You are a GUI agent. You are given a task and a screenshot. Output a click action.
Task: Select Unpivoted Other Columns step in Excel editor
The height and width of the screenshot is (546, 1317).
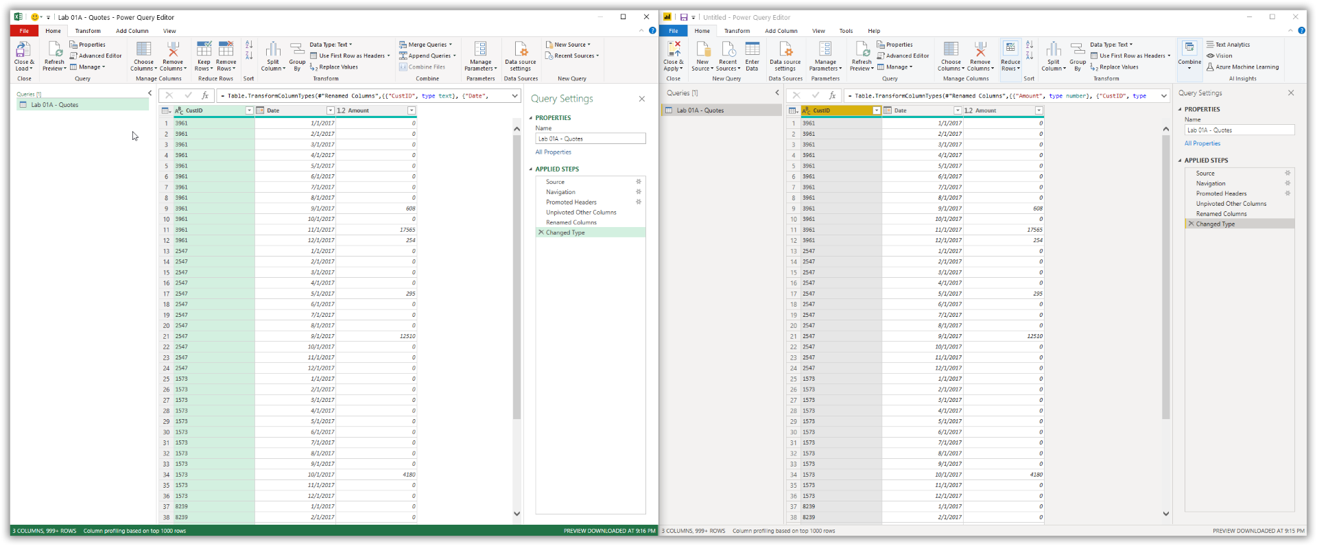(591, 213)
